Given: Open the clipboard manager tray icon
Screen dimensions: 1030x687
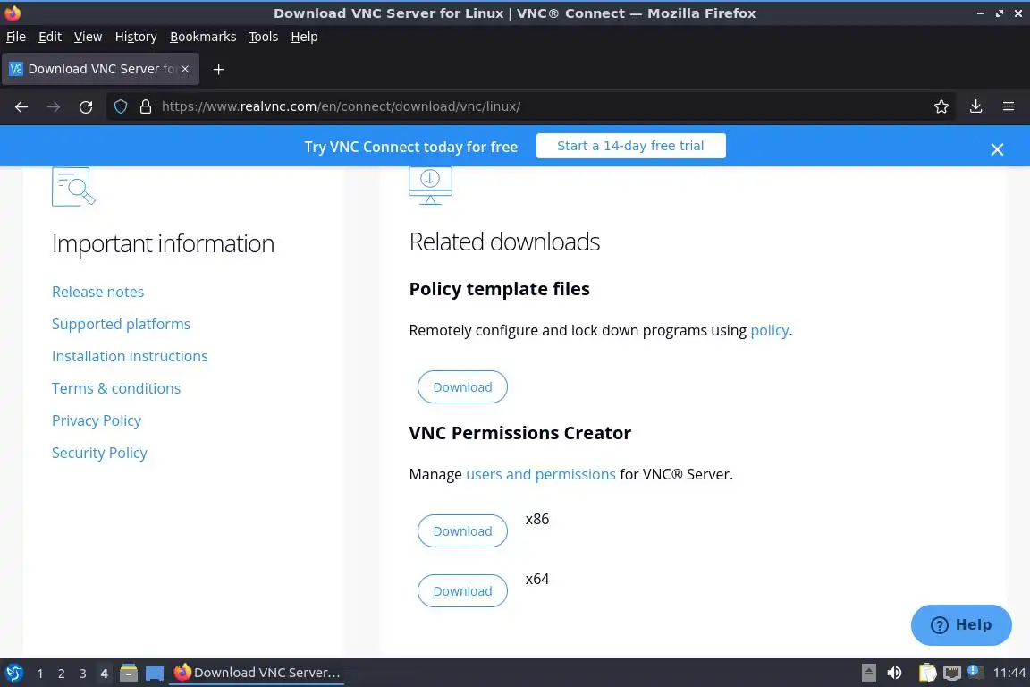Looking at the screenshot, I should [927, 673].
